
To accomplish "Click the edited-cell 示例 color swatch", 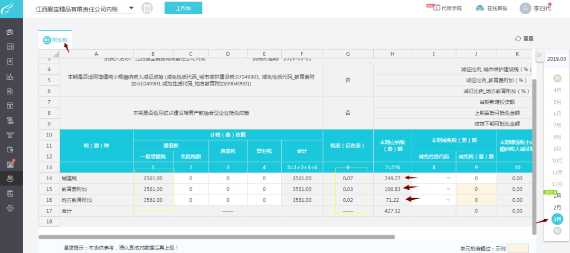I will (518, 249).
